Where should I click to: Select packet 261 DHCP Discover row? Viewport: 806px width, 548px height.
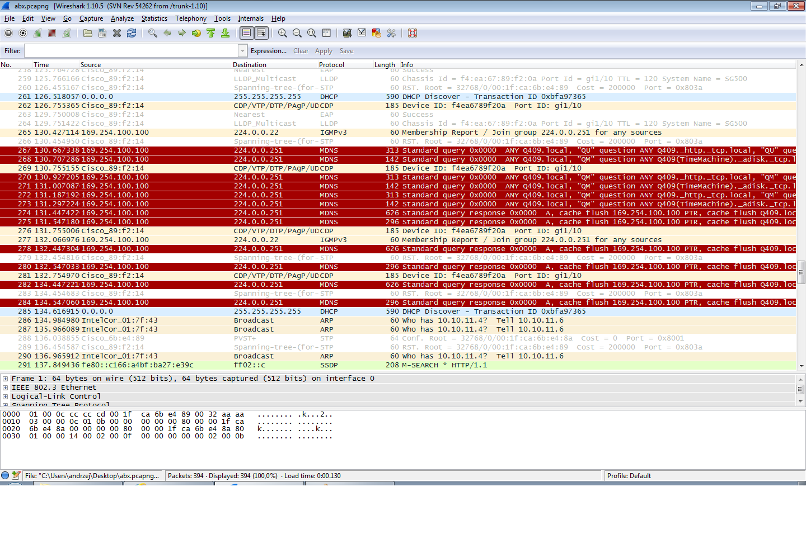tap(398, 97)
